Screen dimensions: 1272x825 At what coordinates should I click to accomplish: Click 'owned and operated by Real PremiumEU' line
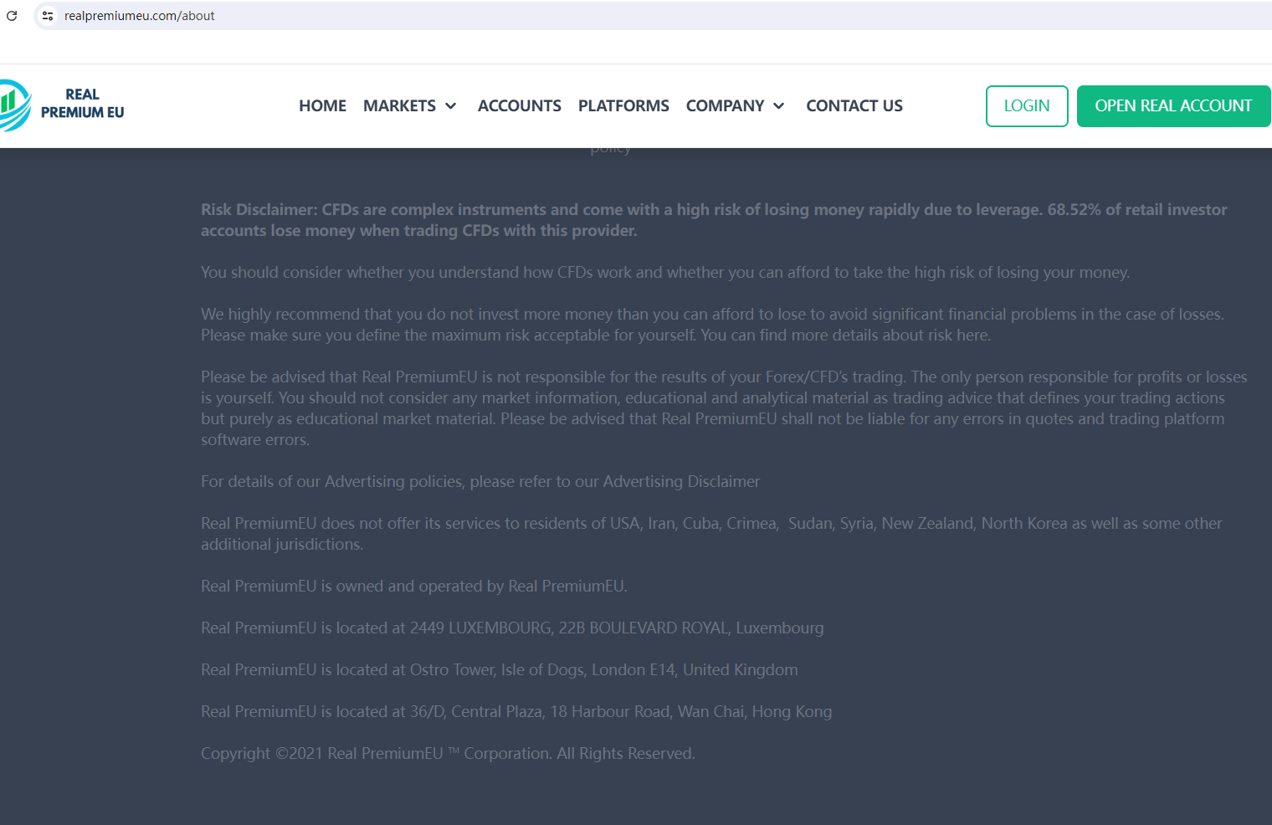[414, 587]
